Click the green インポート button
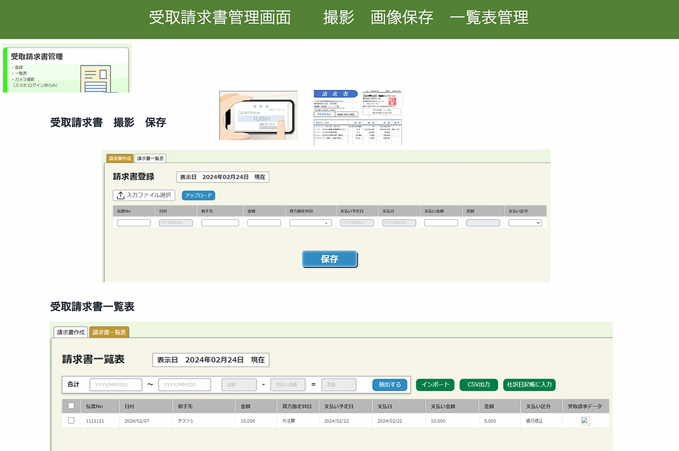This screenshot has height=451, width=679. [x=435, y=385]
